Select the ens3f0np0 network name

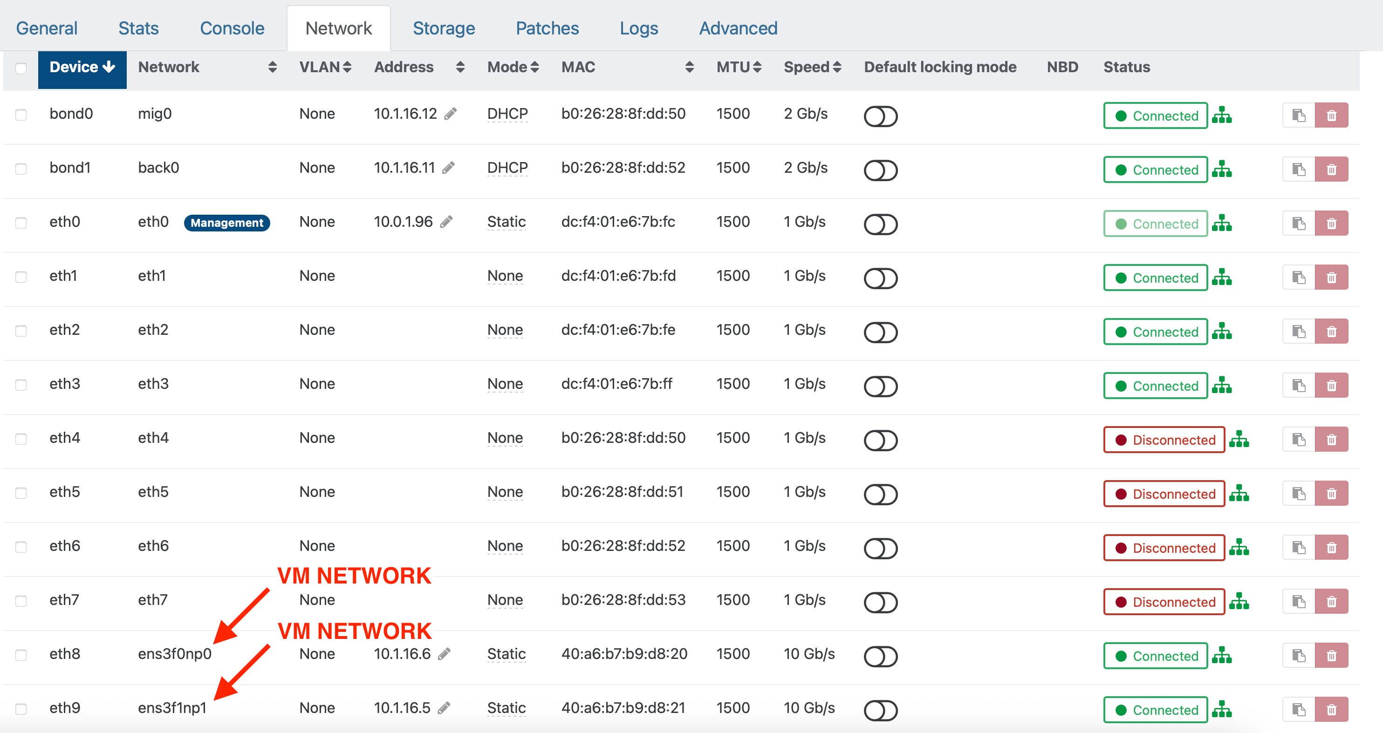(174, 654)
